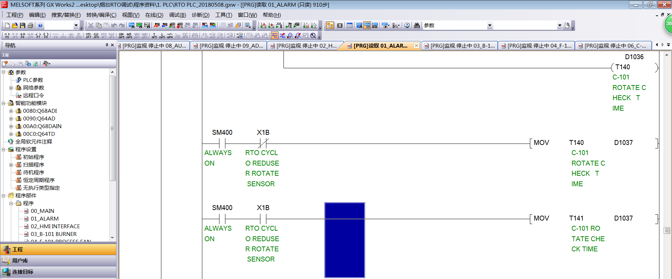Click the 连接目标 panel button
Image resolution: width=672 pixels, height=279 pixels.
click(x=23, y=272)
